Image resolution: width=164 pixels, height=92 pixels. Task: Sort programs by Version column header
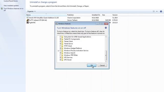coord(120,15)
